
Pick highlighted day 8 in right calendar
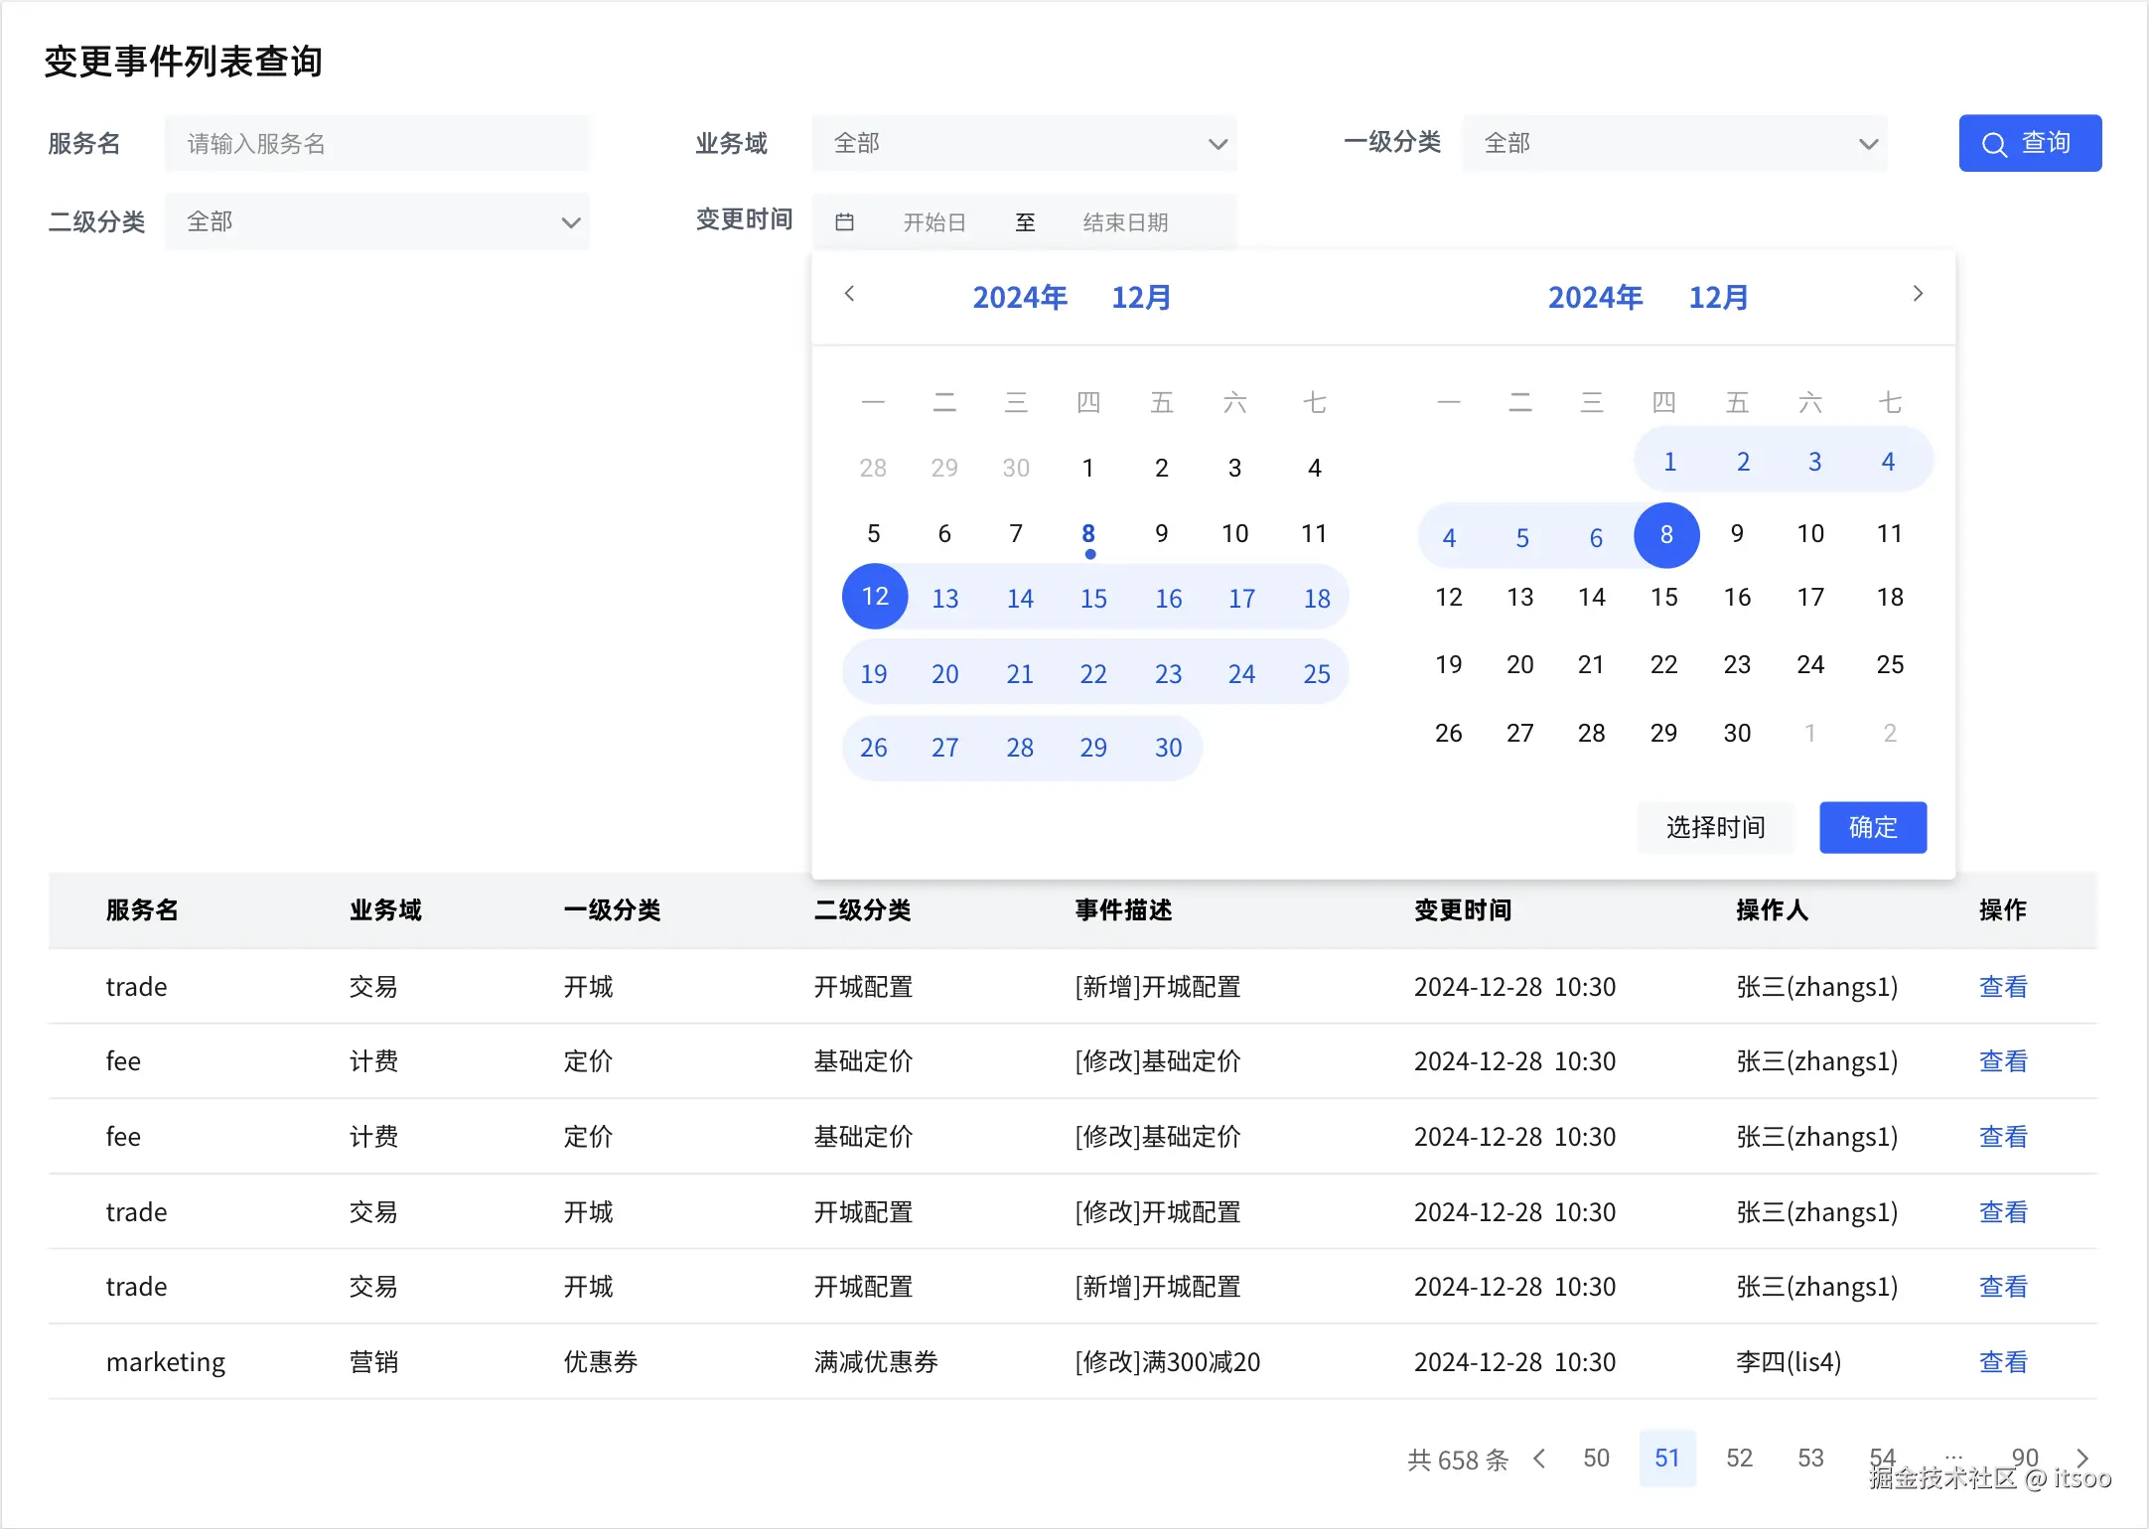click(1666, 535)
